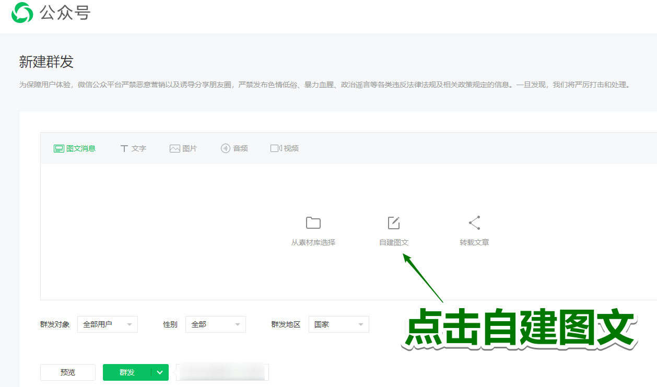The height and width of the screenshot is (387, 657).
Task: Switch to the 图文消息 tab
Action: pyautogui.click(x=75, y=148)
